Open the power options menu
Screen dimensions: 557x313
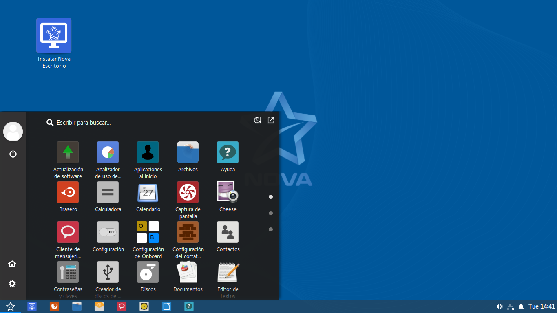click(x=13, y=154)
